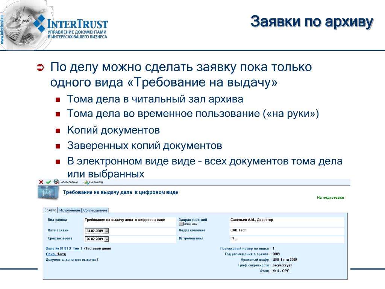The image size is (385, 289).
Task: Switch to the Исполнение tab
Action: point(70,210)
